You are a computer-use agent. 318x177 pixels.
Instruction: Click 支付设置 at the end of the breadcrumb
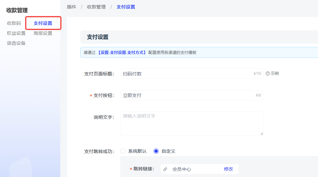click(x=126, y=7)
